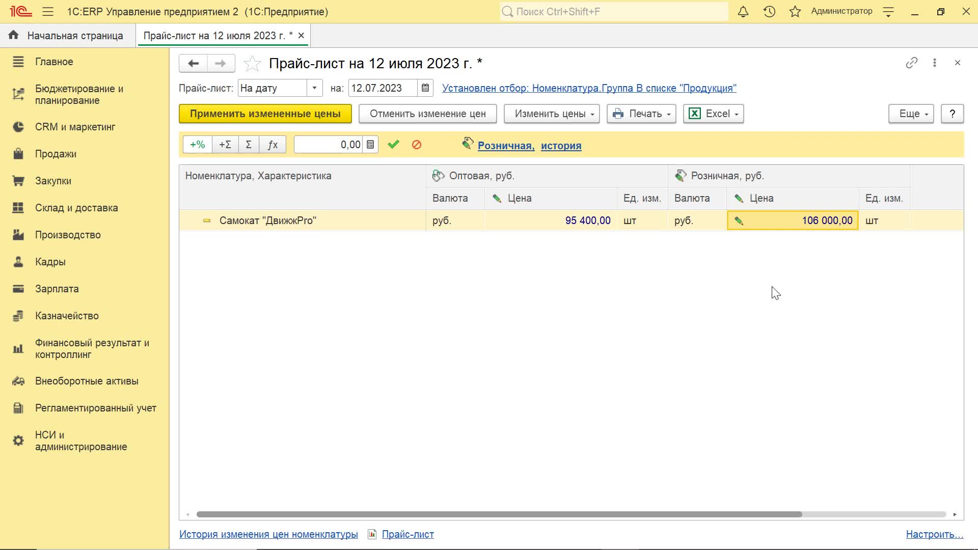Open история link
The height and width of the screenshot is (550, 978).
click(x=561, y=146)
